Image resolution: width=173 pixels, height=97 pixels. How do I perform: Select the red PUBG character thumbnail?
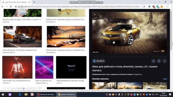pyautogui.click(x=17, y=67)
